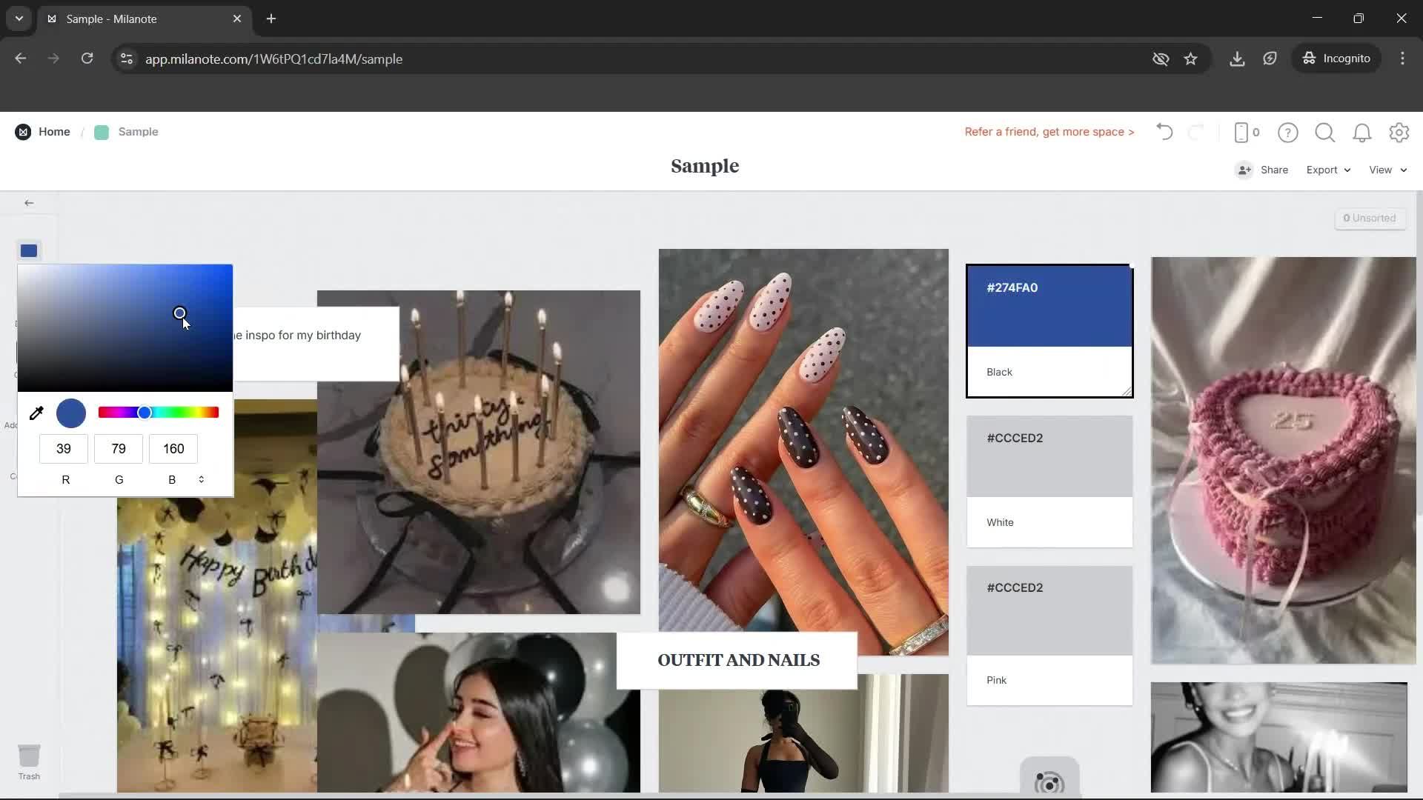Image resolution: width=1423 pixels, height=800 pixels.
Task: Click the Sample breadcrumb item
Action: coord(138,131)
